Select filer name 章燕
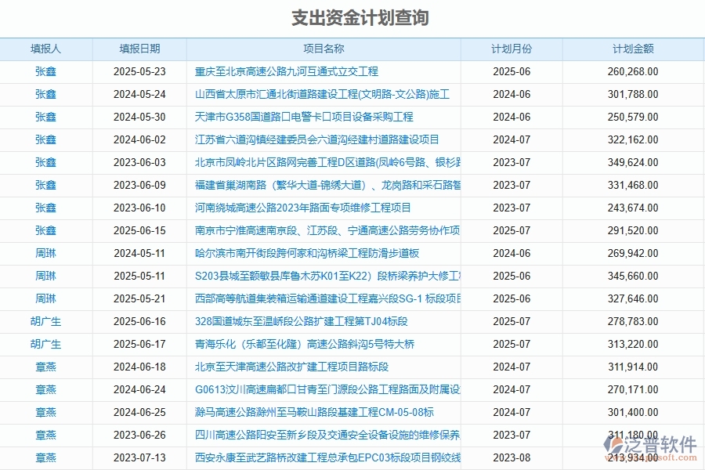 coord(46,367)
